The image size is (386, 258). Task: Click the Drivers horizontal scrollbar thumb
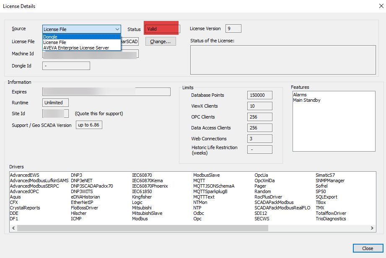point(142,228)
